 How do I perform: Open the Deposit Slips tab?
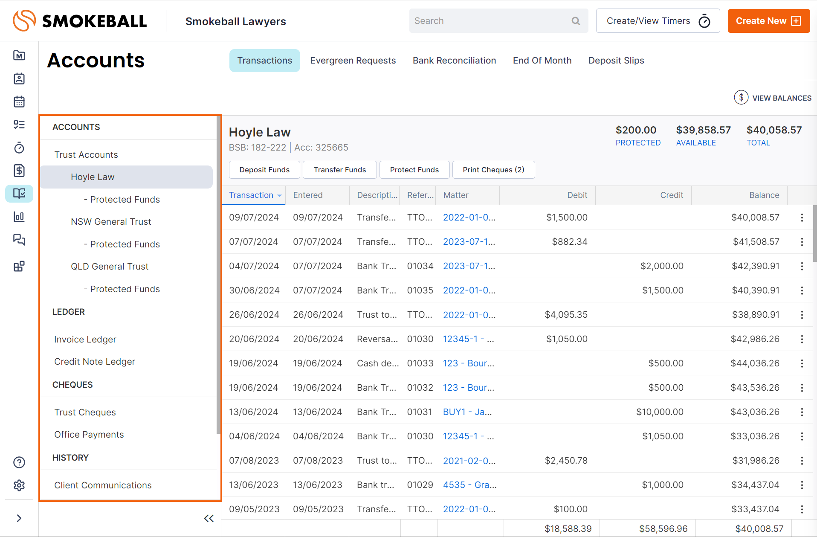616,61
